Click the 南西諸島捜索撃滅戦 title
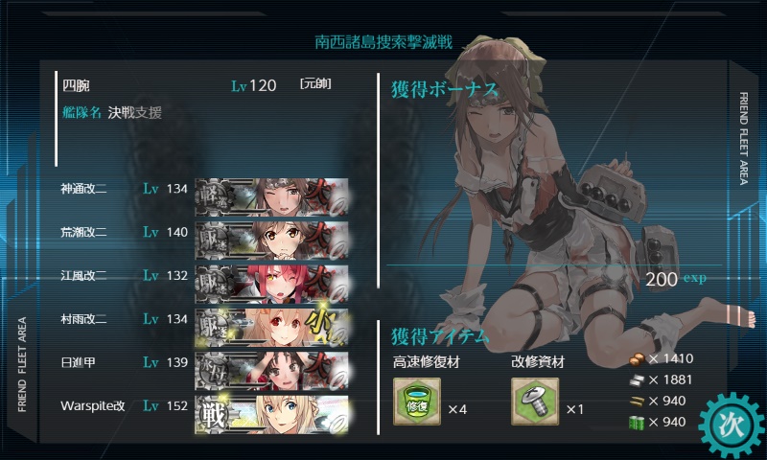Screen dimensions: 767x460 (x=383, y=42)
